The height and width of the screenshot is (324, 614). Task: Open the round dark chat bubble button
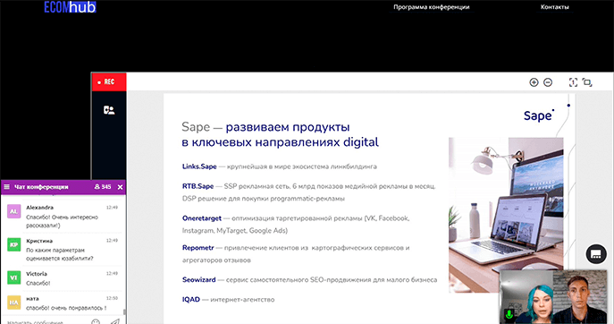(x=596, y=254)
